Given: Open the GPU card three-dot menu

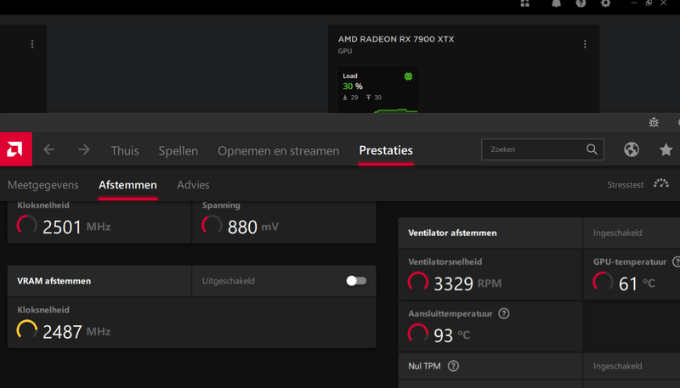Looking at the screenshot, I should 585,44.
